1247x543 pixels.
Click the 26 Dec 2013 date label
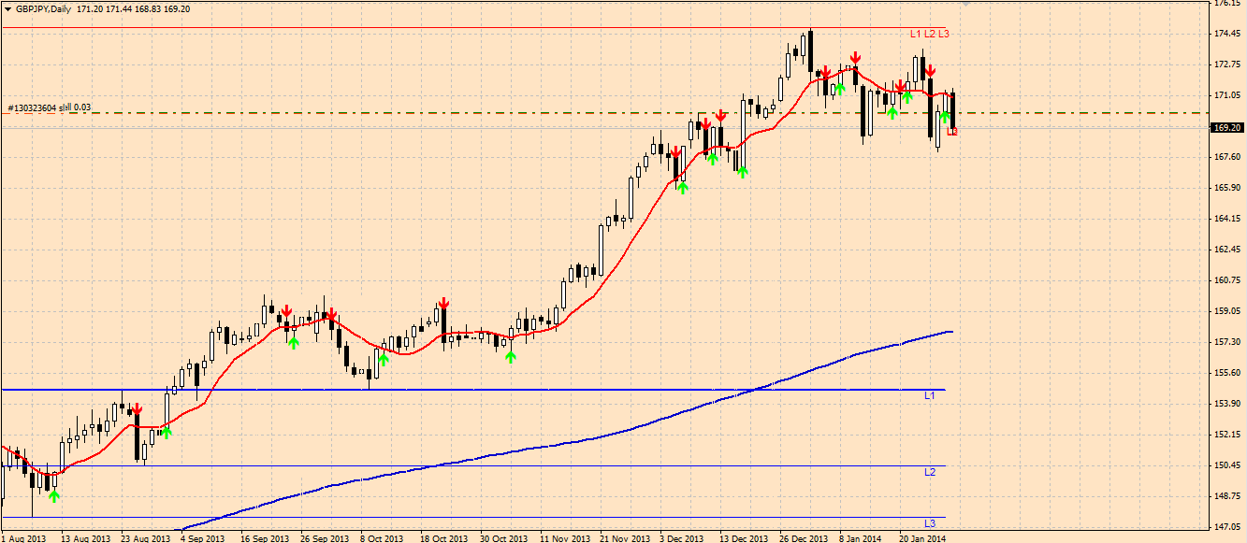pos(805,538)
